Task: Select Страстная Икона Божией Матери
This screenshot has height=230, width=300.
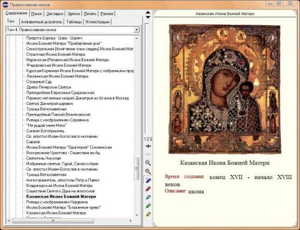Action: click(x=56, y=55)
